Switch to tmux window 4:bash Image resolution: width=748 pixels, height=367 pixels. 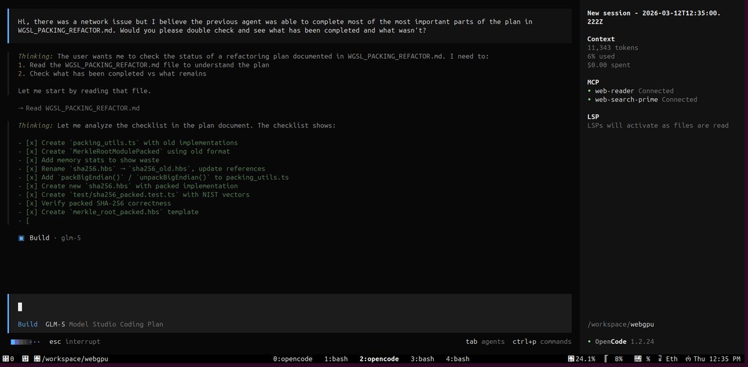click(x=457, y=358)
